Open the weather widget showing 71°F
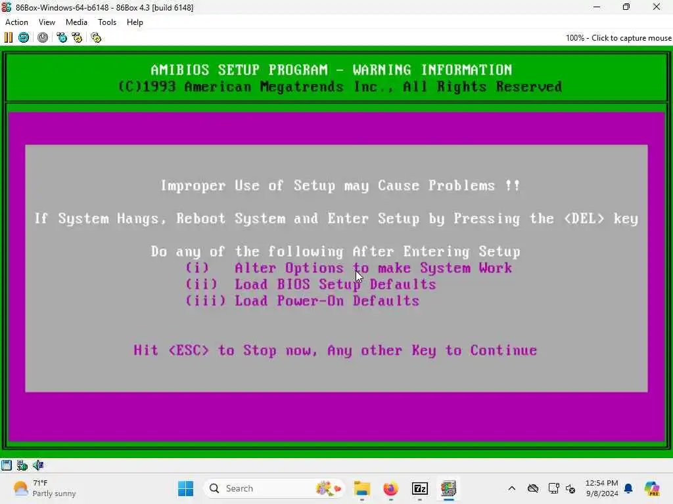 pyautogui.click(x=44, y=488)
